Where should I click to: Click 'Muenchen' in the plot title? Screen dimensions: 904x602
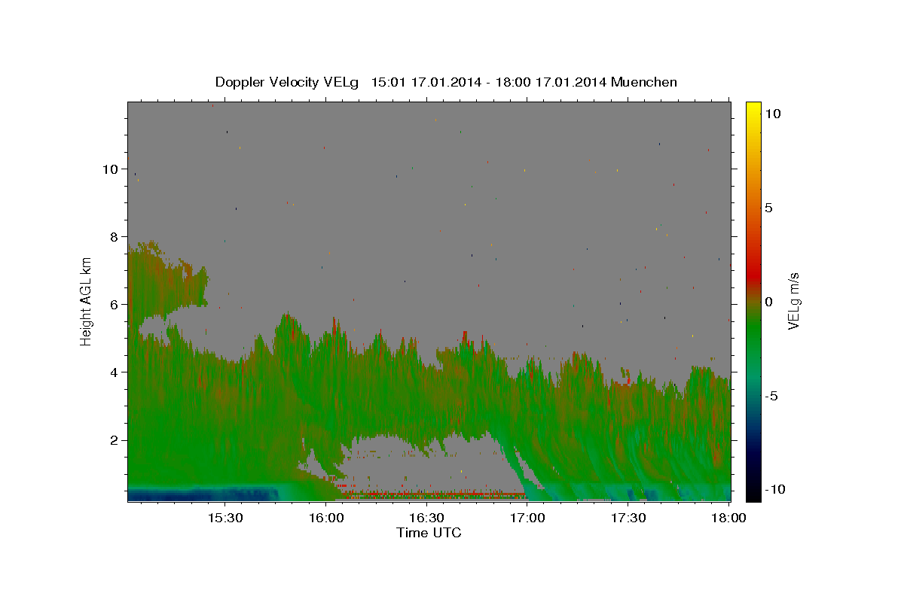coord(645,82)
